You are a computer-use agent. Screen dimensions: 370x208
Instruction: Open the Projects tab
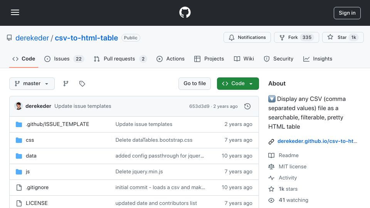point(209,59)
